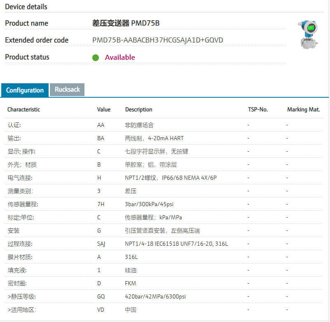Click the product name 差压变送器 PMD75B
This screenshot has height=322, width=330.
[126, 24]
